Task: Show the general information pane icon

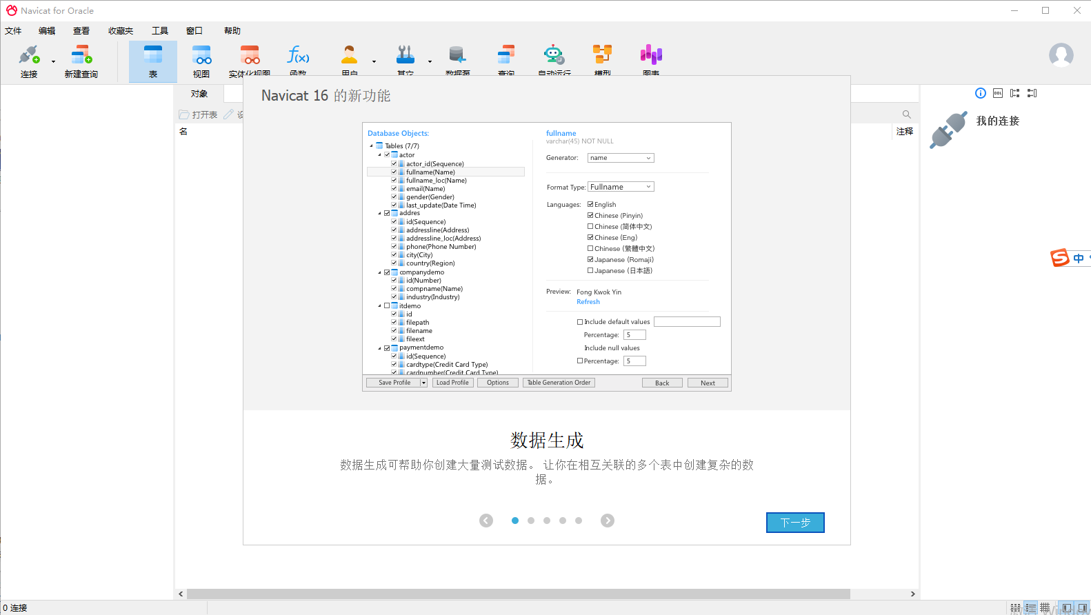Action: (x=981, y=93)
